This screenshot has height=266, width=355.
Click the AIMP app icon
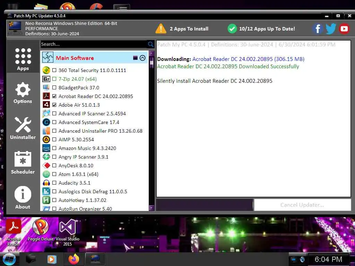(46, 139)
